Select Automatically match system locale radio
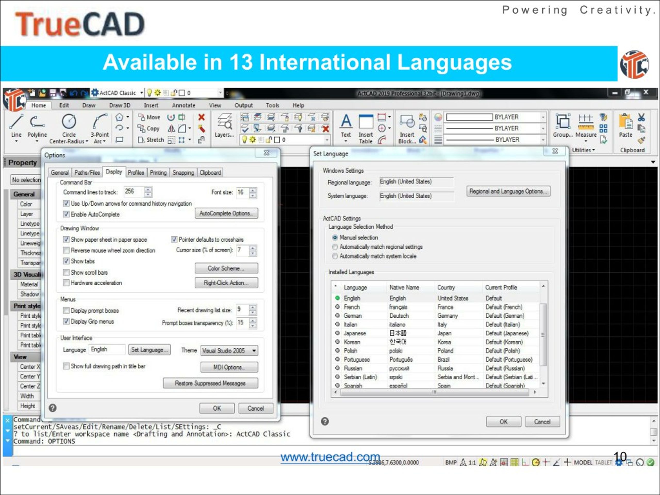 click(x=335, y=256)
